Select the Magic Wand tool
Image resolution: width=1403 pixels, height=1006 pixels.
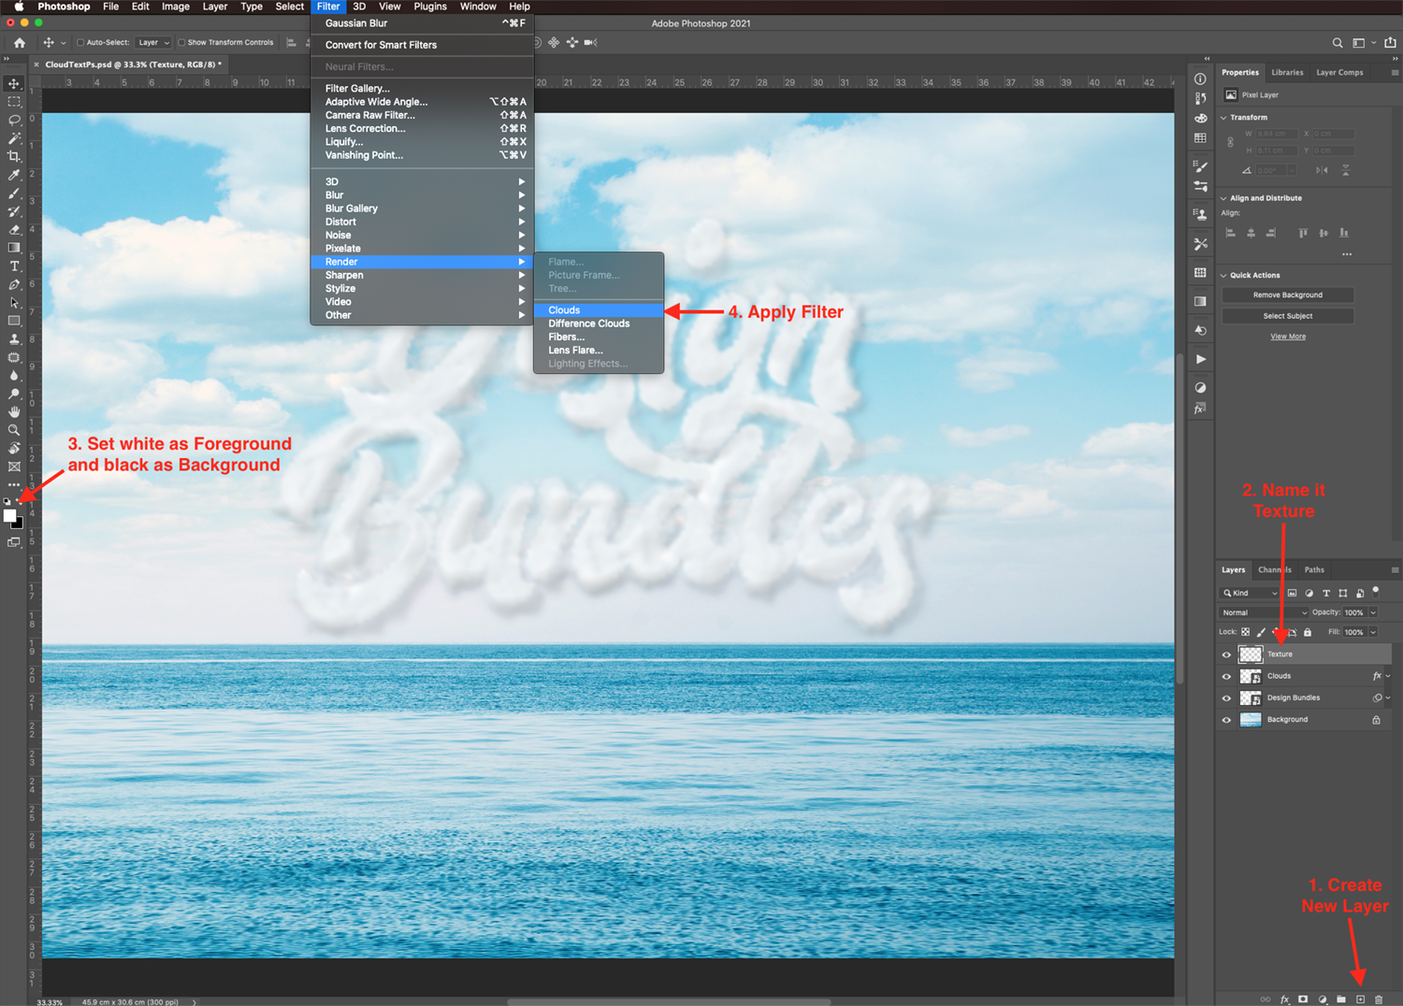coord(14,138)
